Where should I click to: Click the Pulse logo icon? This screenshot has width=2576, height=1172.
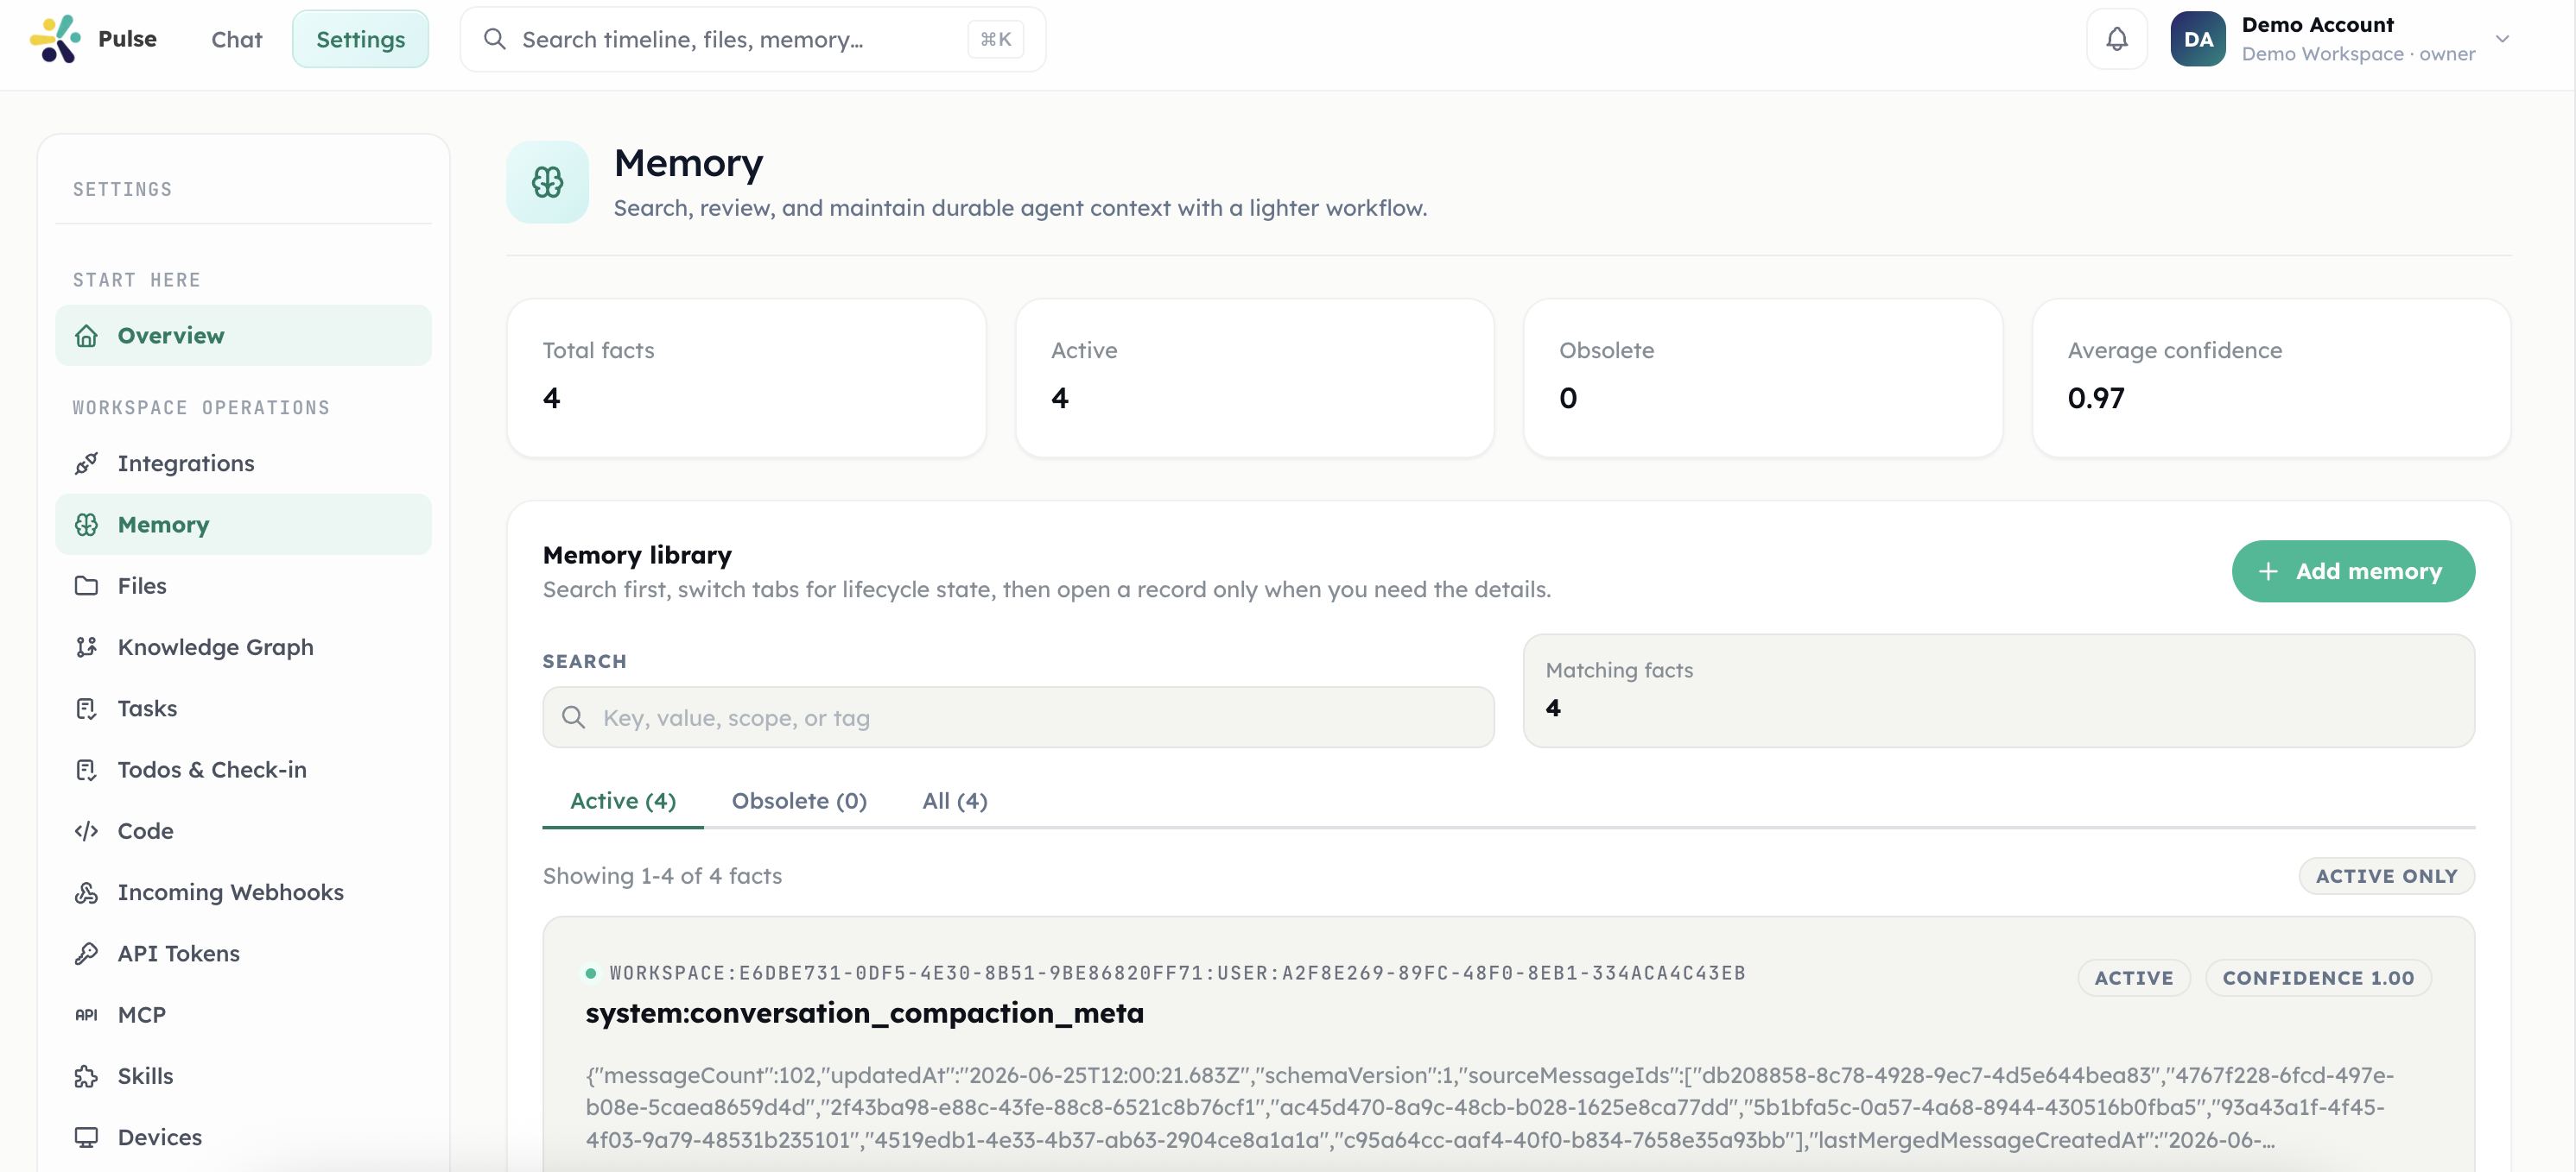[x=55, y=39]
